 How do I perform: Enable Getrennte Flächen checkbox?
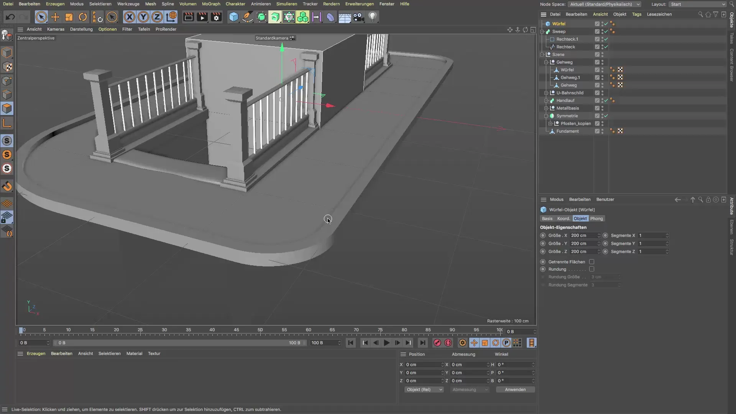click(591, 262)
